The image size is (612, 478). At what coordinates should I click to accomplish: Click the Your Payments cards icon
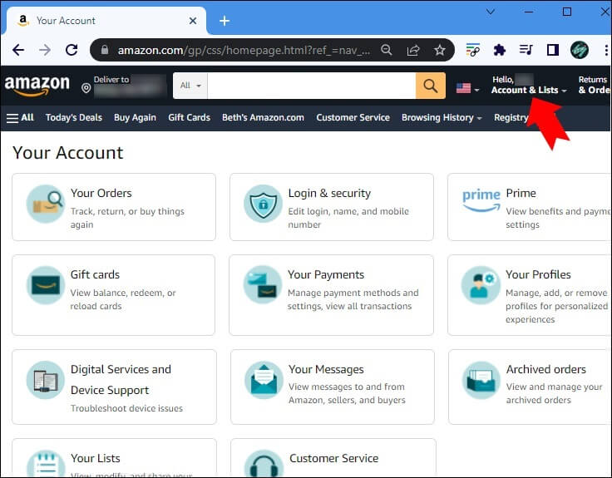click(262, 285)
